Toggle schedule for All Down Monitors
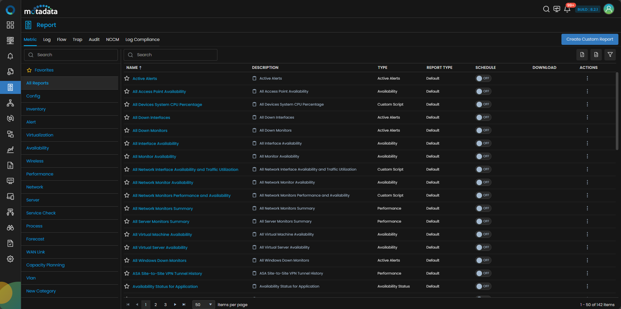The height and width of the screenshot is (309, 621). click(x=483, y=130)
